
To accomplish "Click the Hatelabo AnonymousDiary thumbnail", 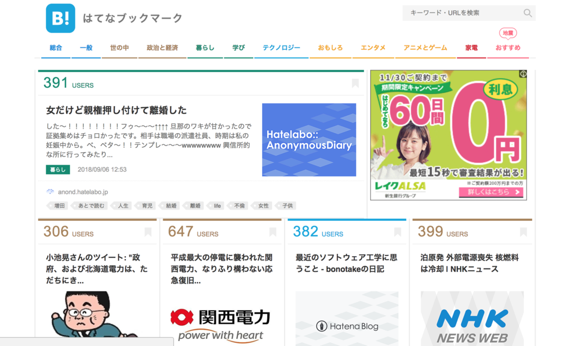I will coord(309,140).
